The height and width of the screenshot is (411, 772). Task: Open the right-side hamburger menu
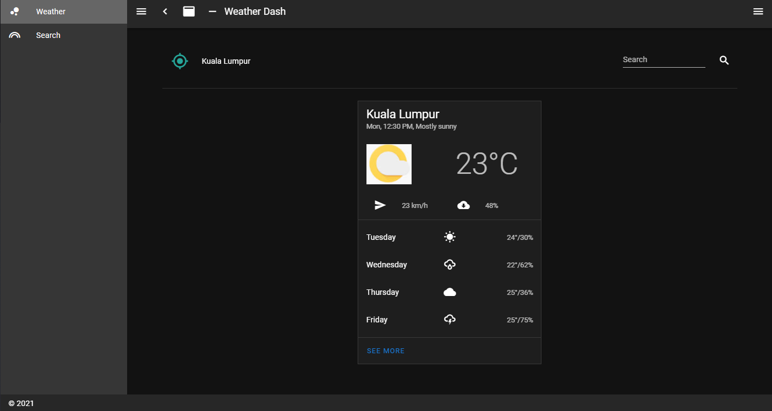click(x=758, y=11)
